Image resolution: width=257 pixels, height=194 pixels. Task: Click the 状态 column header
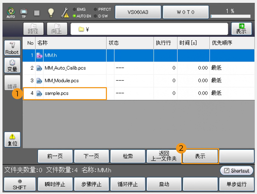[130, 43]
